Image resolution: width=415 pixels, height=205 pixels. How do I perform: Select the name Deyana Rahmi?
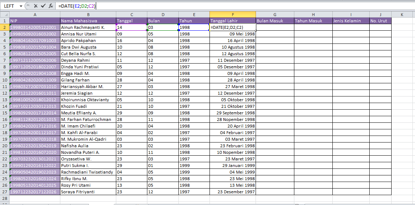tap(88, 60)
